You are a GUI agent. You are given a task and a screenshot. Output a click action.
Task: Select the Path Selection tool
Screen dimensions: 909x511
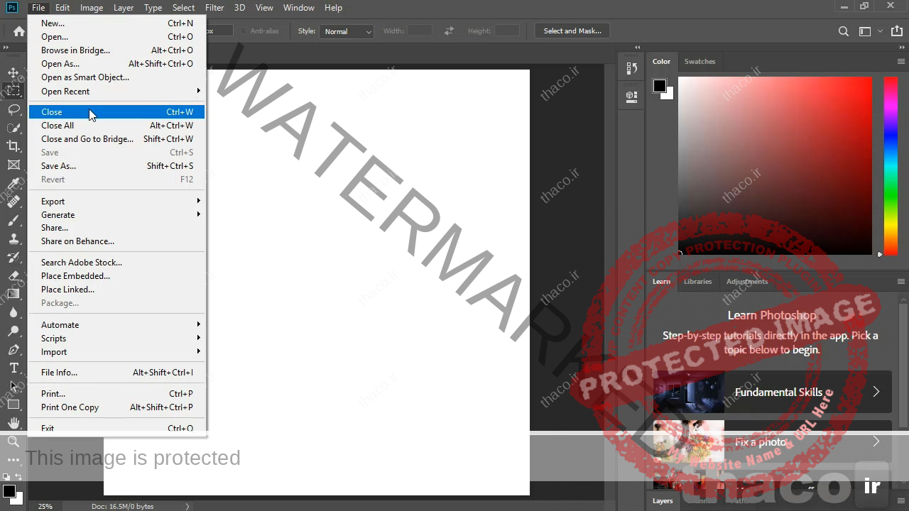click(13, 386)
